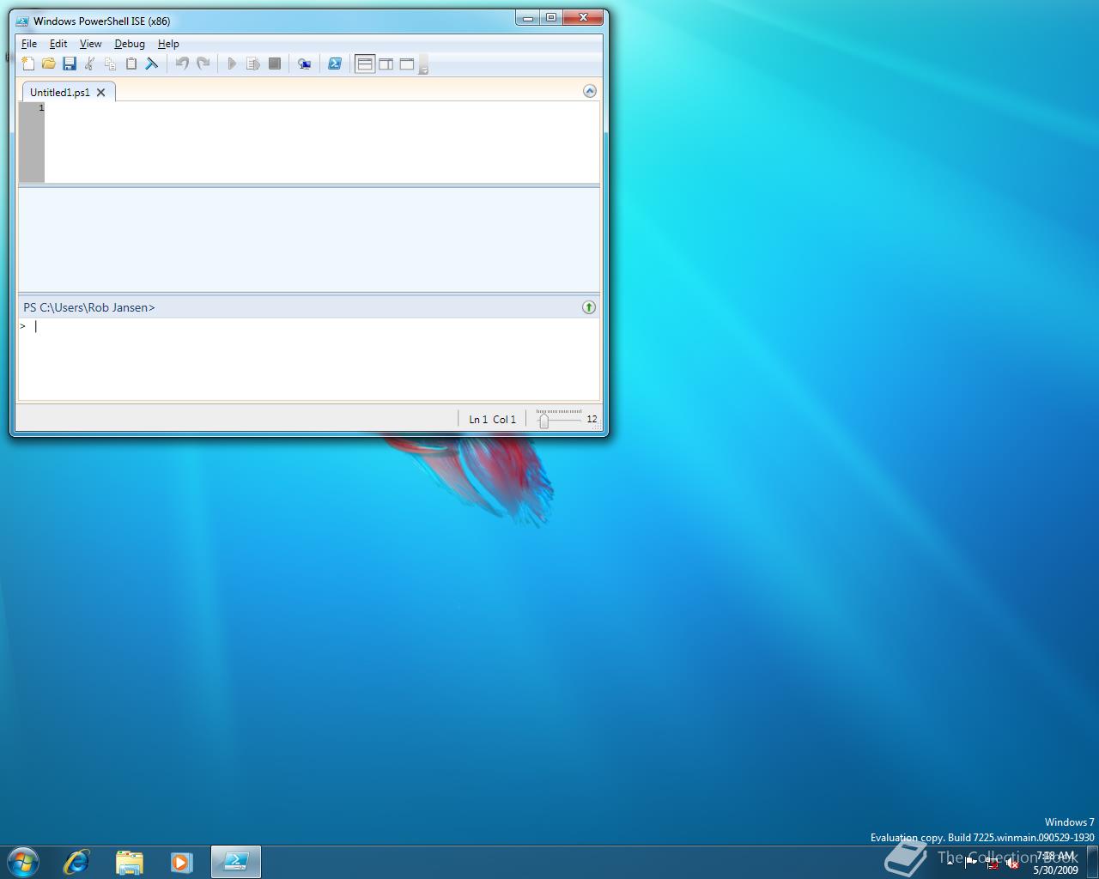
Task: Open the Windows Start menu orb
Action: pos(23,861)
